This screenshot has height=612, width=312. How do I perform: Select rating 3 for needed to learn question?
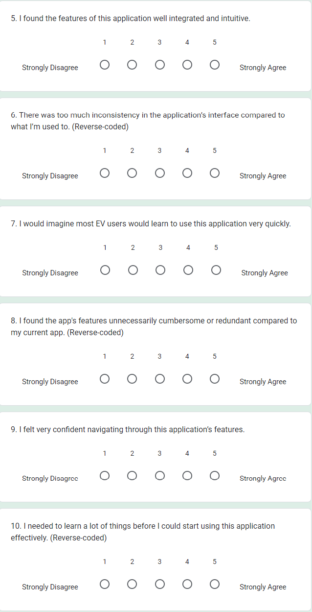coord(159,584)
